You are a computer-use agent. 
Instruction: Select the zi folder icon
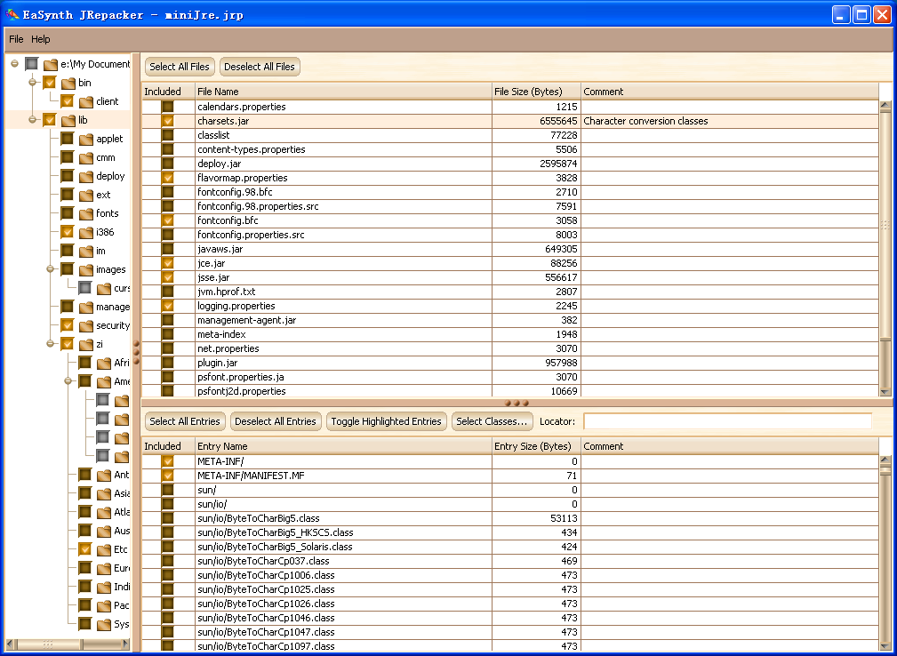point(86,344)
